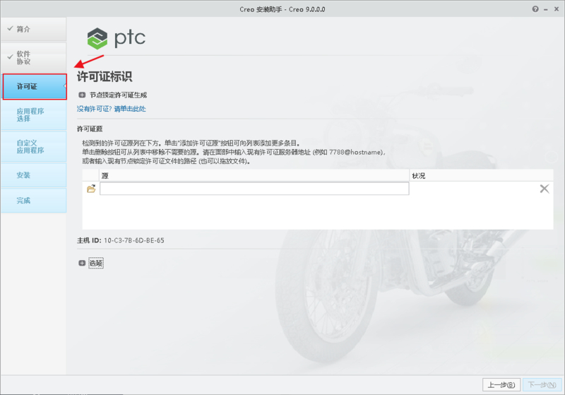Click the 简介 step checkmark icon
This screenshot has width=565, height=395.
pyautogui.click(x=10, y=28)
